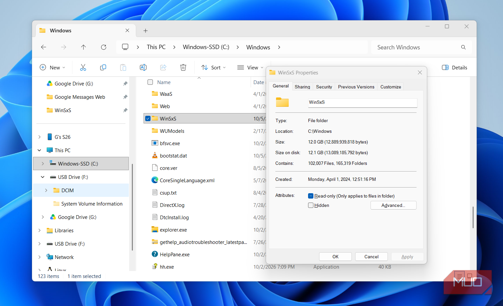This screenshot has height=306, width=503.
Task: Click the Rename icon in toolbar
Action: pos(143,67)
